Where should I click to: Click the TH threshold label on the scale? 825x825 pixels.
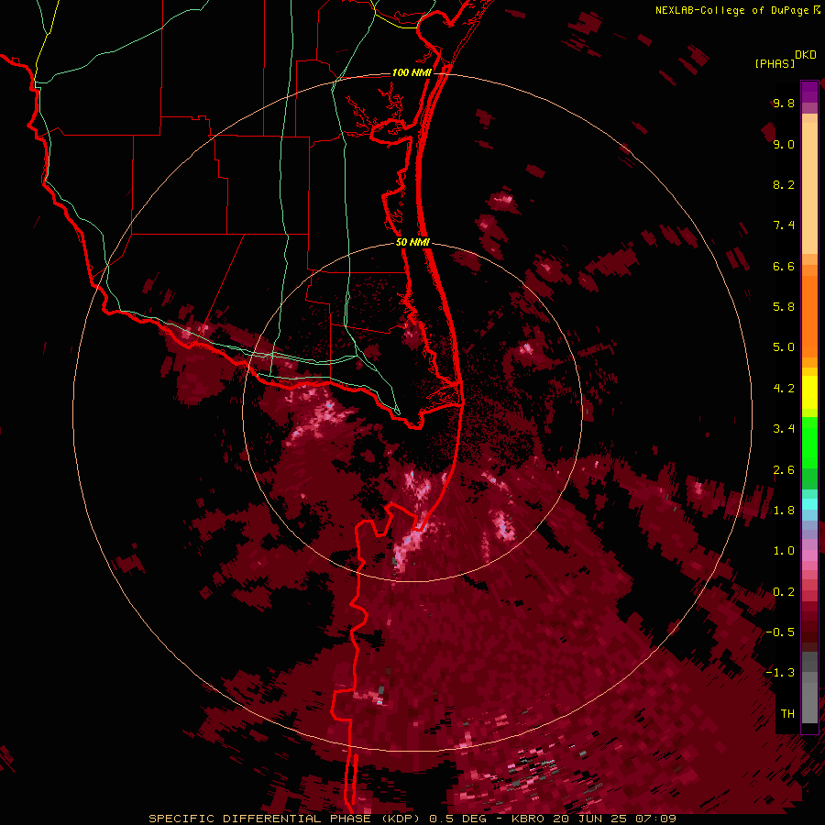pyautogui.click(x=787, y=714)
